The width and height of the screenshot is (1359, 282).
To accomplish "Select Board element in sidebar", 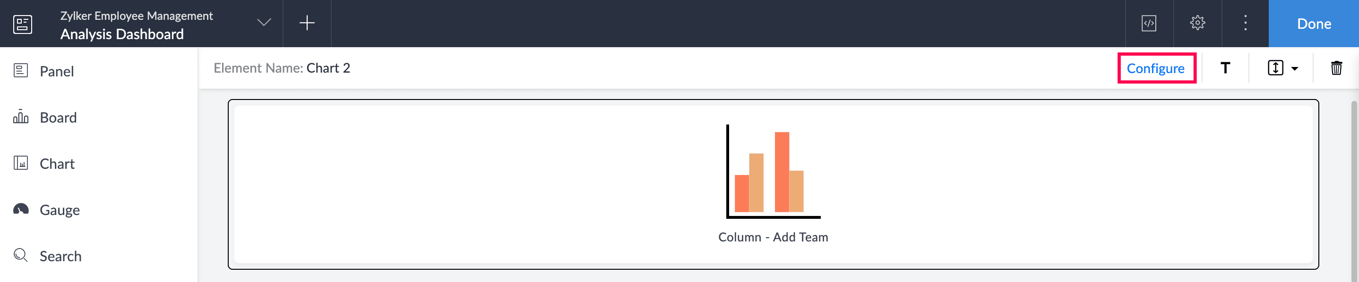I will (x=58, y=117).
